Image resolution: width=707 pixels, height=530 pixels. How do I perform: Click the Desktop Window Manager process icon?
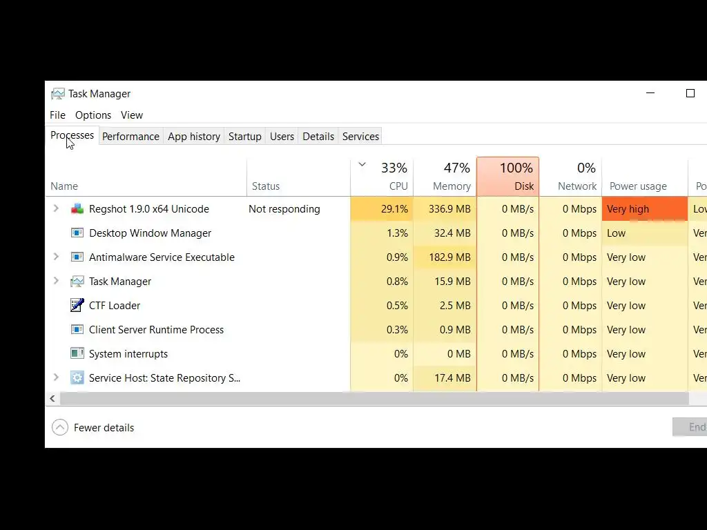pyautogui.click(x=77, y=233)
